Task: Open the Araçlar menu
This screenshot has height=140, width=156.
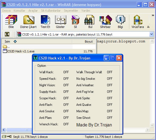Action: [33, 11]
